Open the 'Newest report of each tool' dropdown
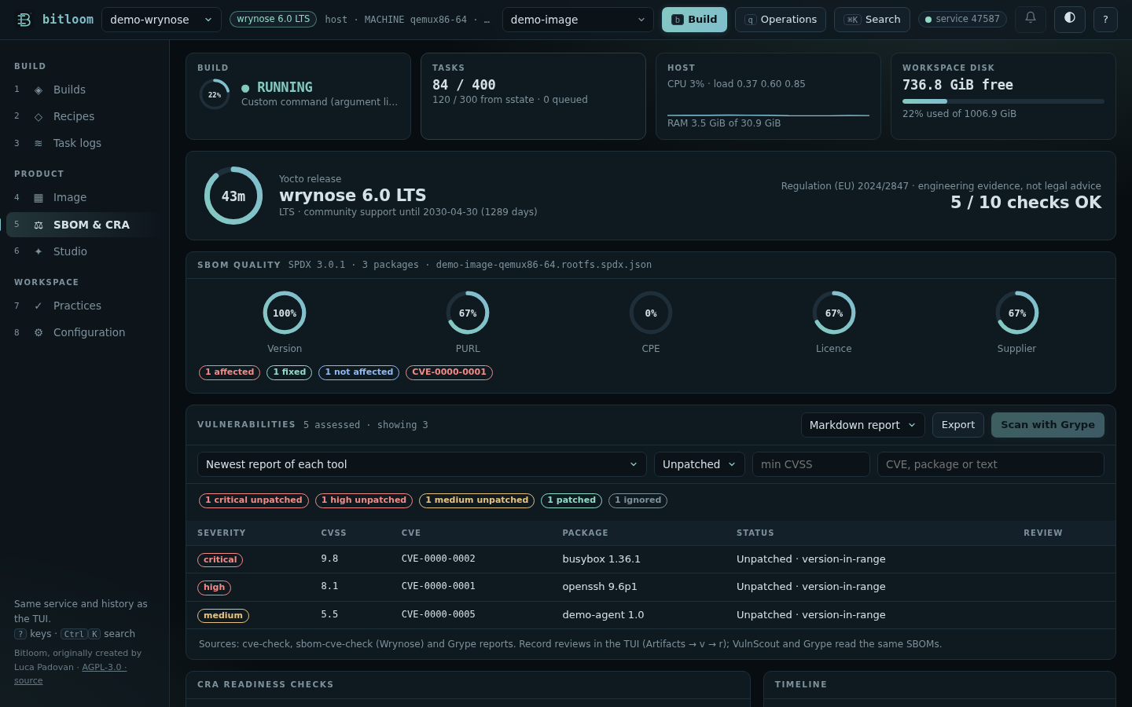Screen dimensions: 1132x707 coord(422,464)
